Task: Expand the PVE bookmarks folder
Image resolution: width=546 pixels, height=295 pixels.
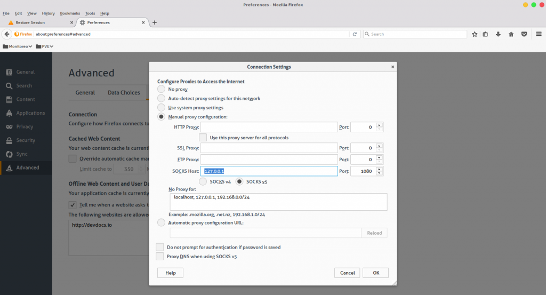Action: point(45,46)
